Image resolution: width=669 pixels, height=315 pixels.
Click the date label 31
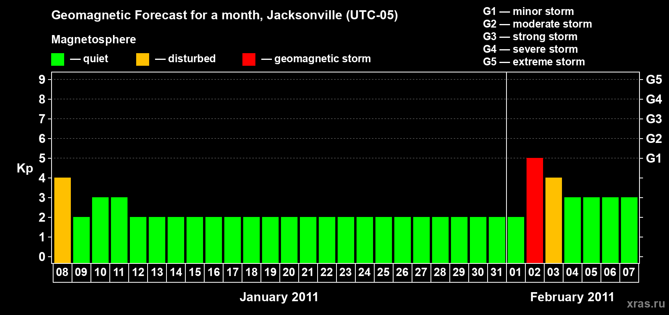pos(497,272)
